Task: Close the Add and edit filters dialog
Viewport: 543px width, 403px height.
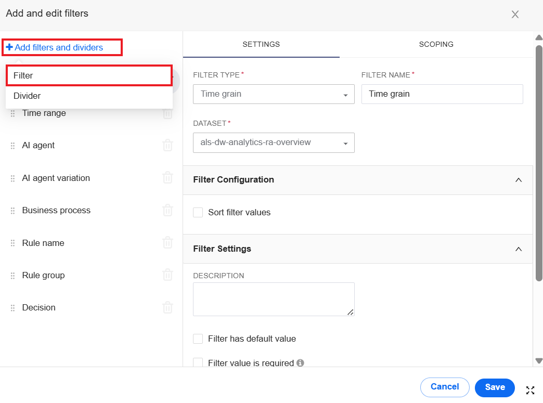Action: pyautogui.click(x=515, y=14)
